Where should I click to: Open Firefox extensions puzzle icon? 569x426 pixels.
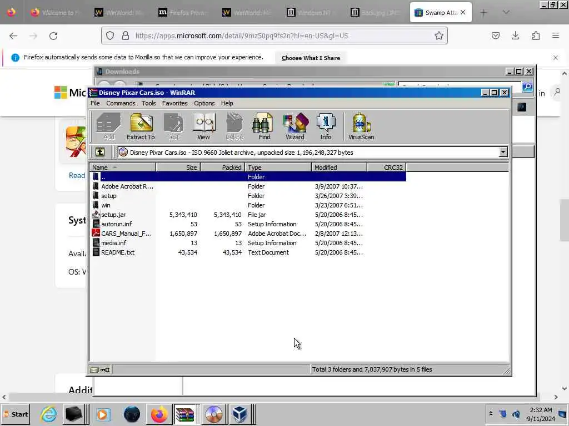(536, 35)
